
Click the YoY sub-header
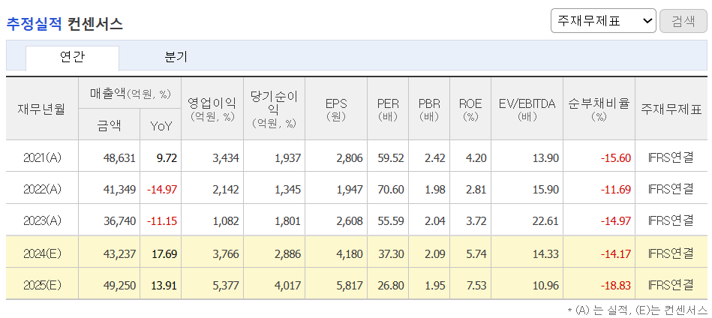coord(161,126)
